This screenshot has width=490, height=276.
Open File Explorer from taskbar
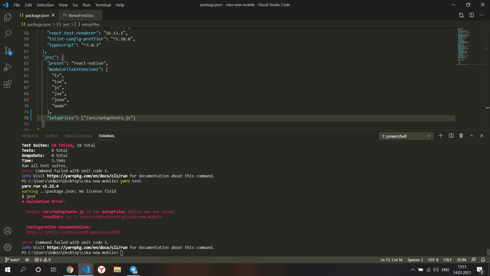[x=117, y=269]
